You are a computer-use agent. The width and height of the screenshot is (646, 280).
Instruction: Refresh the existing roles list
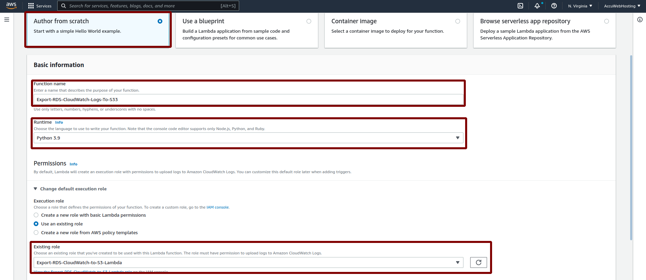click(x=478, y=262)
